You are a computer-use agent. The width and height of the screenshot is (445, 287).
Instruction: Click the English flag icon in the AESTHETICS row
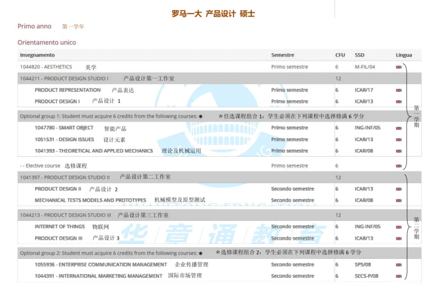pyautogui.click(x=398, y=67)
